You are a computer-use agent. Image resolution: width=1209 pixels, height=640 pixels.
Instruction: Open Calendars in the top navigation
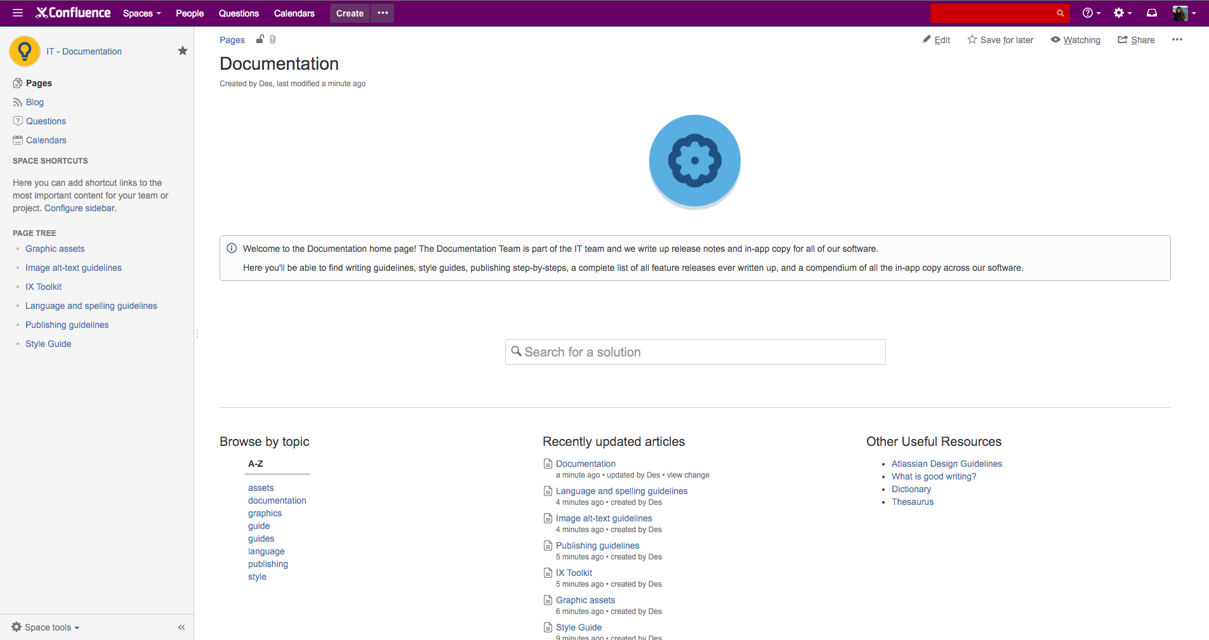pos(294,13)
